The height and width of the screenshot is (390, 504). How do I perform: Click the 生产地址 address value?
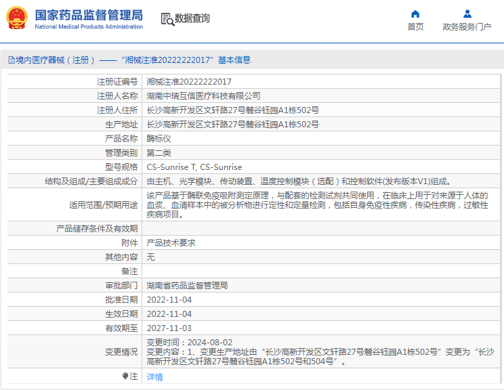coord(233,125)
